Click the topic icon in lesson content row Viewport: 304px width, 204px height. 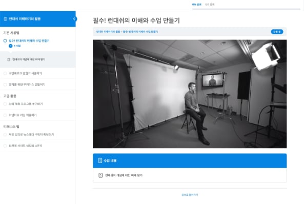tap(100, 175)
